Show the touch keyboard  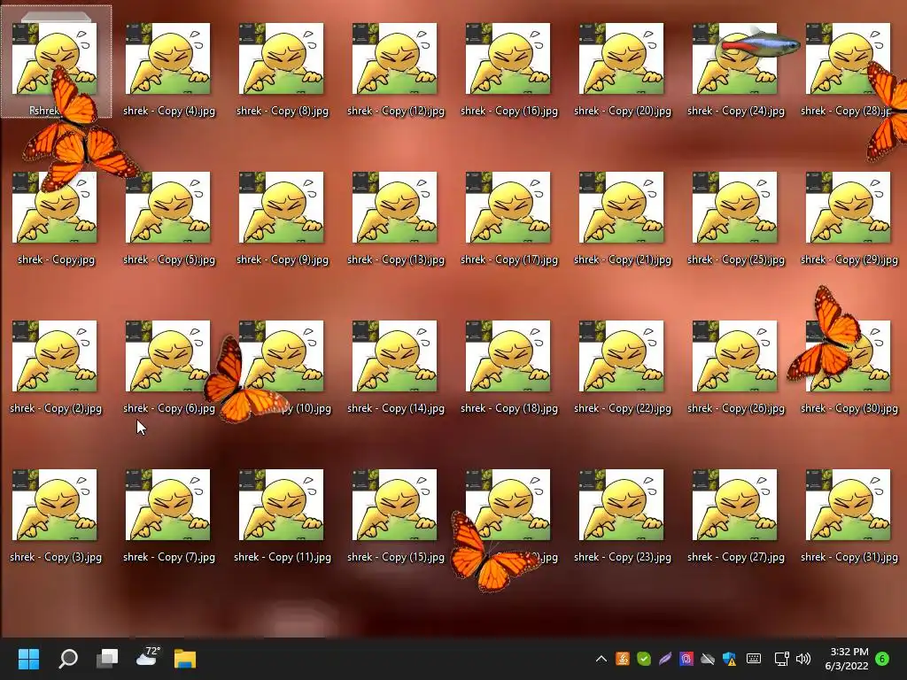tap(754, 659)
